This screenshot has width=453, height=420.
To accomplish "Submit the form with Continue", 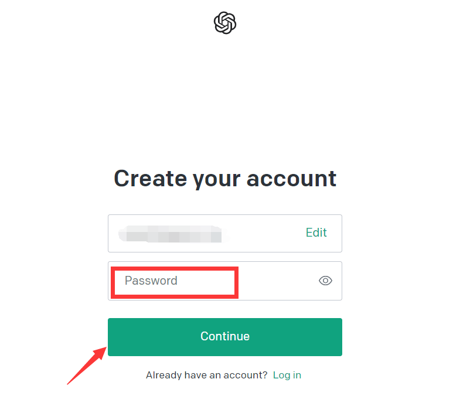I will click(x=225, y=337).
